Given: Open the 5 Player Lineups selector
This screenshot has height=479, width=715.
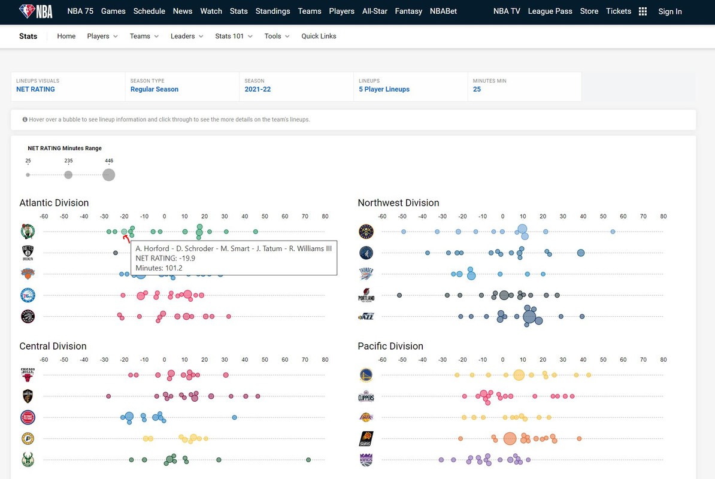Looking at the screenshot, I should (410, 86).
